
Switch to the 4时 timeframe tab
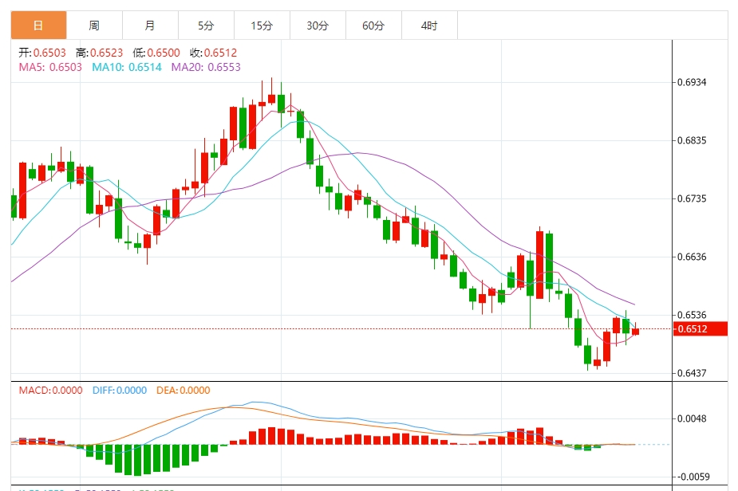click(429, 26)
